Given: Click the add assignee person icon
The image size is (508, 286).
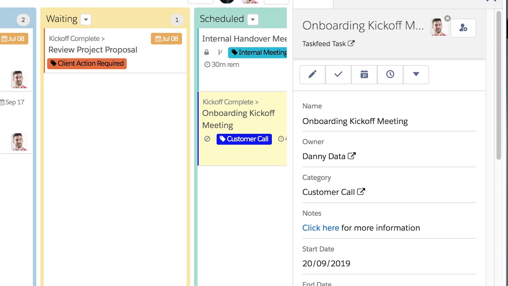Looking at the screenshot, I should coord(463,28).
